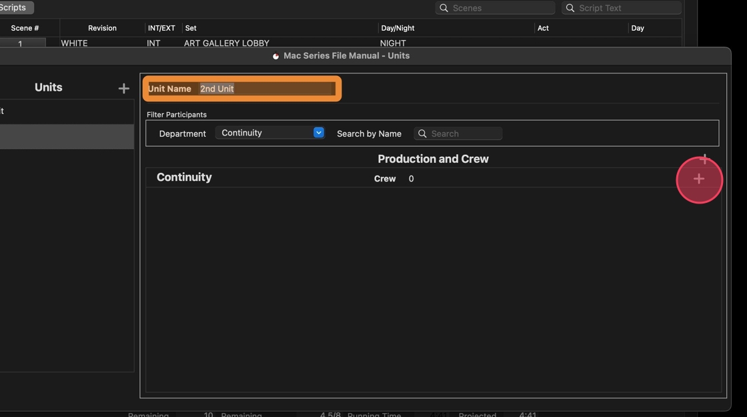Click the INT cell in scene 1 row
Screen dimensions: 747x417
(x=153, y=43)
